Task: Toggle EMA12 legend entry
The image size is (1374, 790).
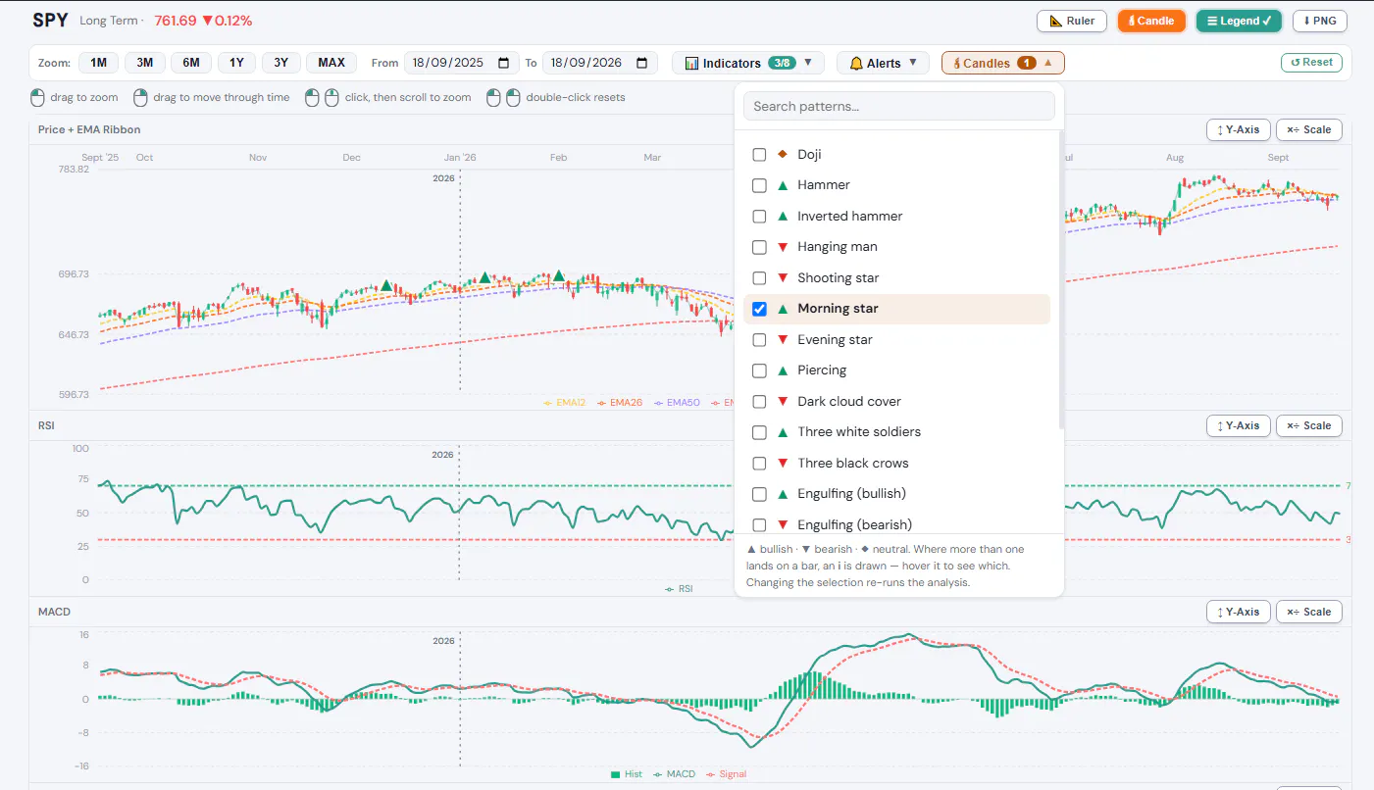Action: pos(564,403)
